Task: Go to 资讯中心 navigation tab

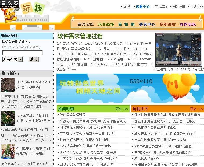Action: point(147,25)
